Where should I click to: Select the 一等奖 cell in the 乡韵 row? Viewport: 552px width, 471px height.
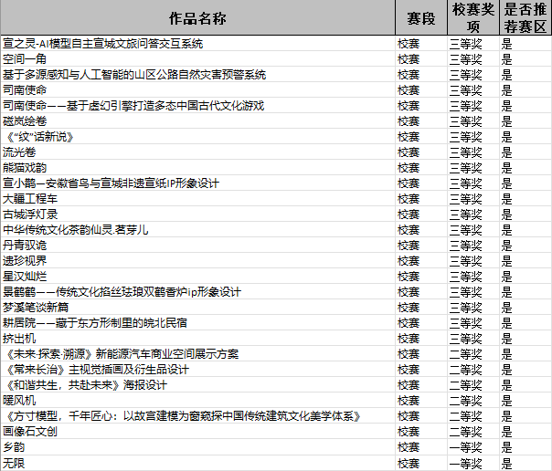click(x=465, y=447)
